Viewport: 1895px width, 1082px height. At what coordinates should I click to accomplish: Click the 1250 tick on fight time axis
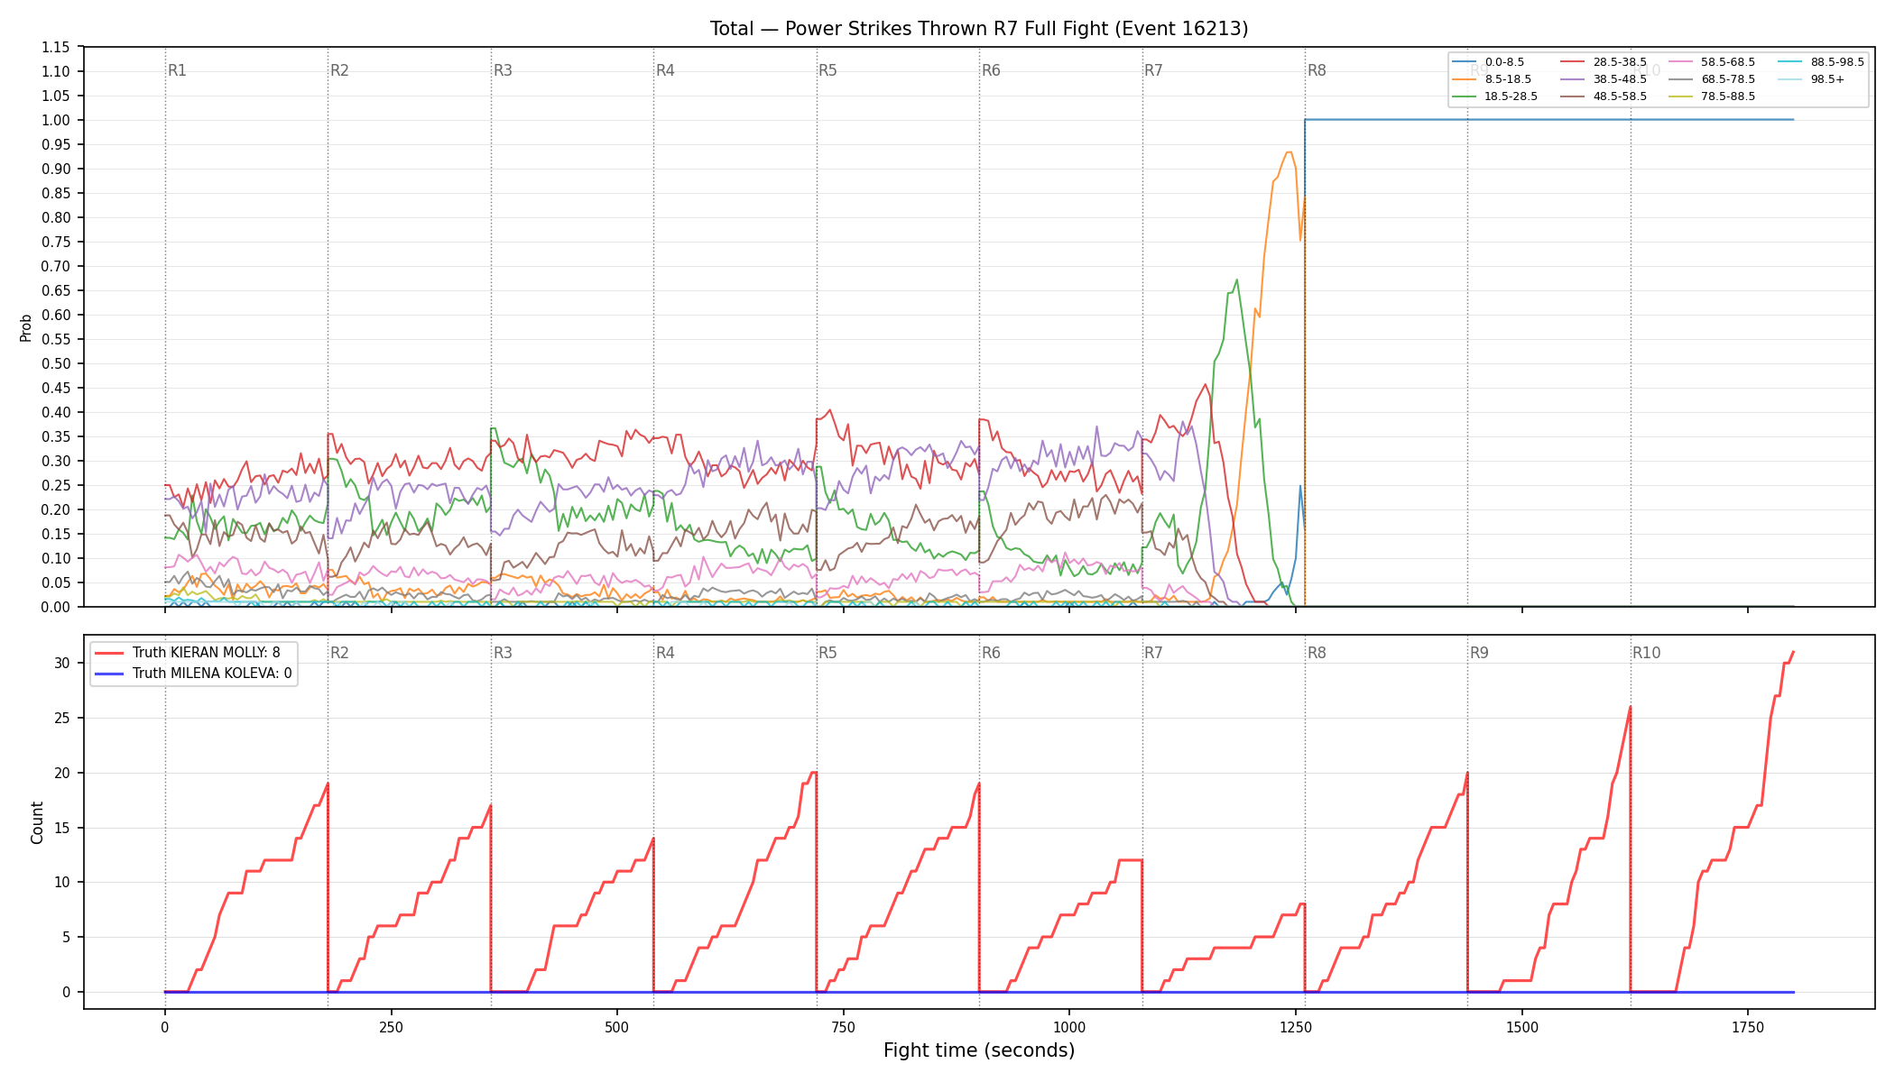pyautogui.click(x=1296, y=1027)
